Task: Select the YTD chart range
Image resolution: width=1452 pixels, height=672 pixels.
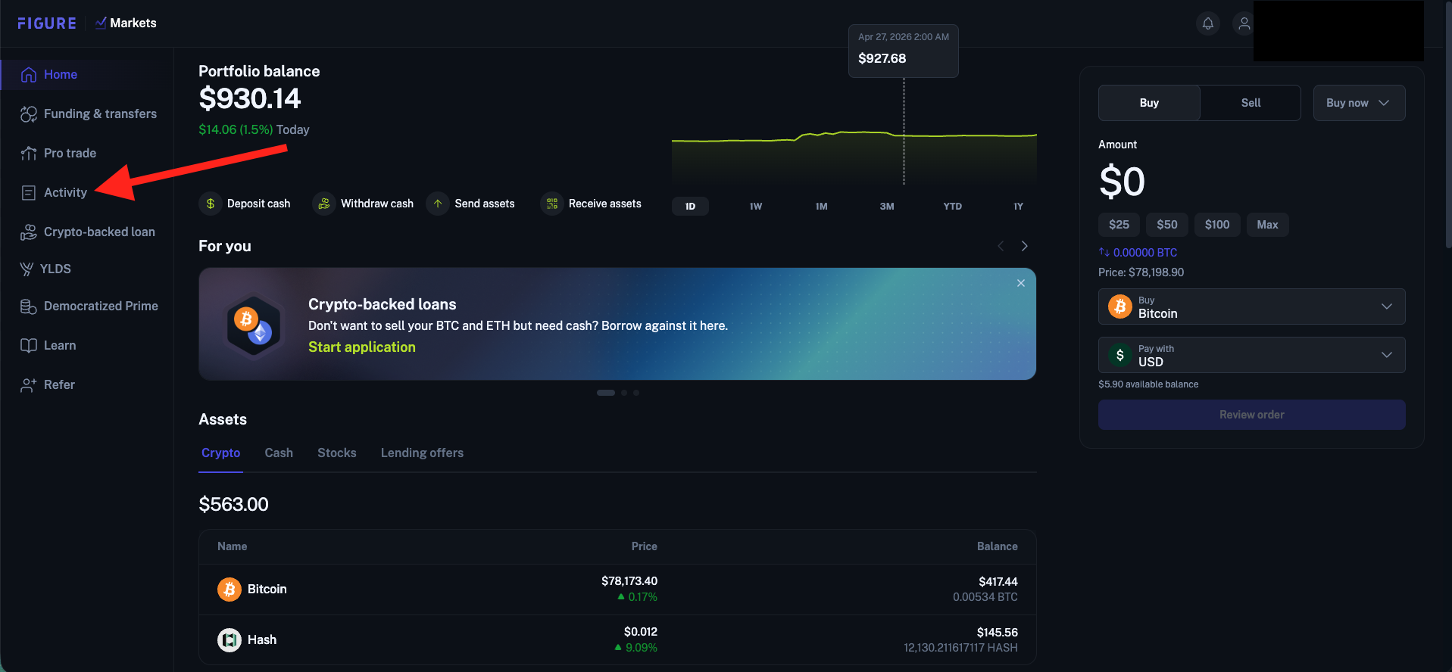Action: [x=953, y=206]
